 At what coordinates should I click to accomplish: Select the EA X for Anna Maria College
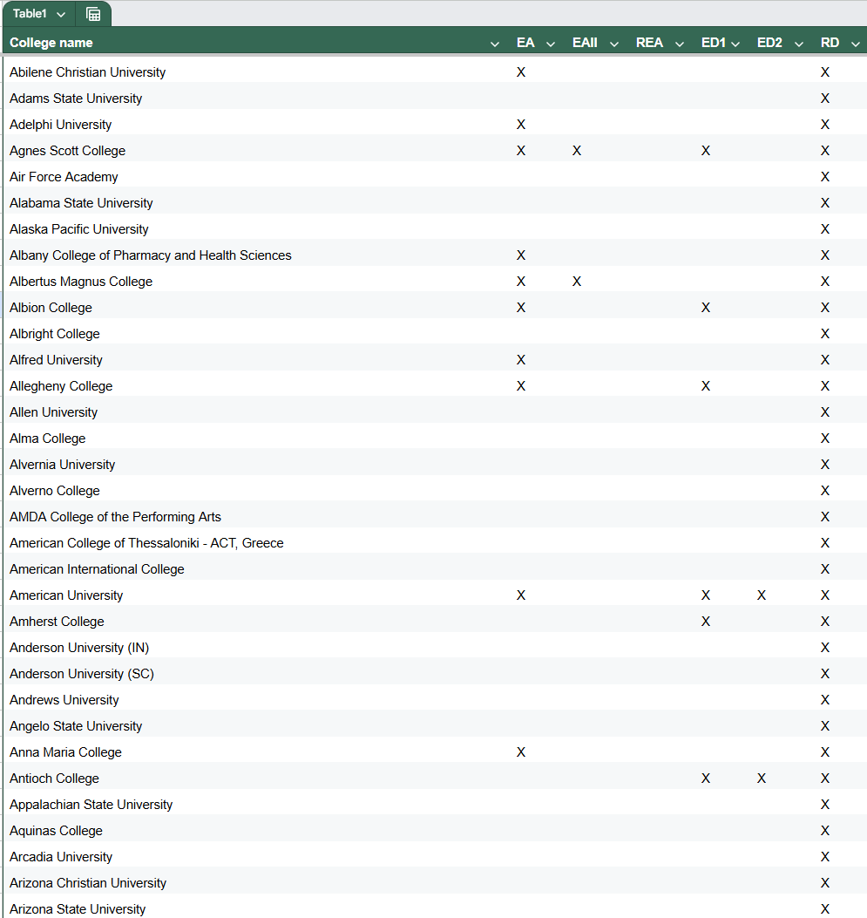521,752
